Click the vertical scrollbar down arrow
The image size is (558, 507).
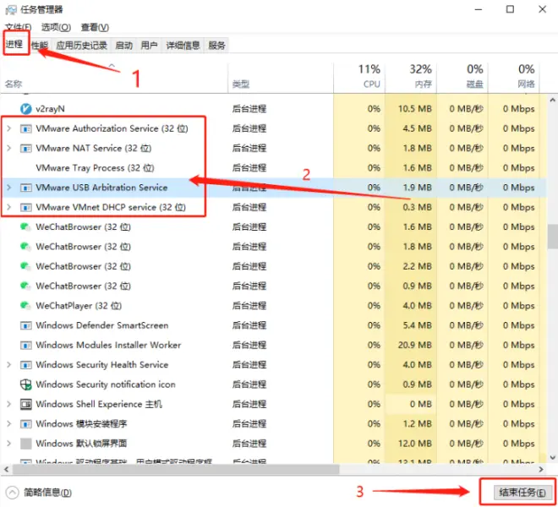coord(553,457)
